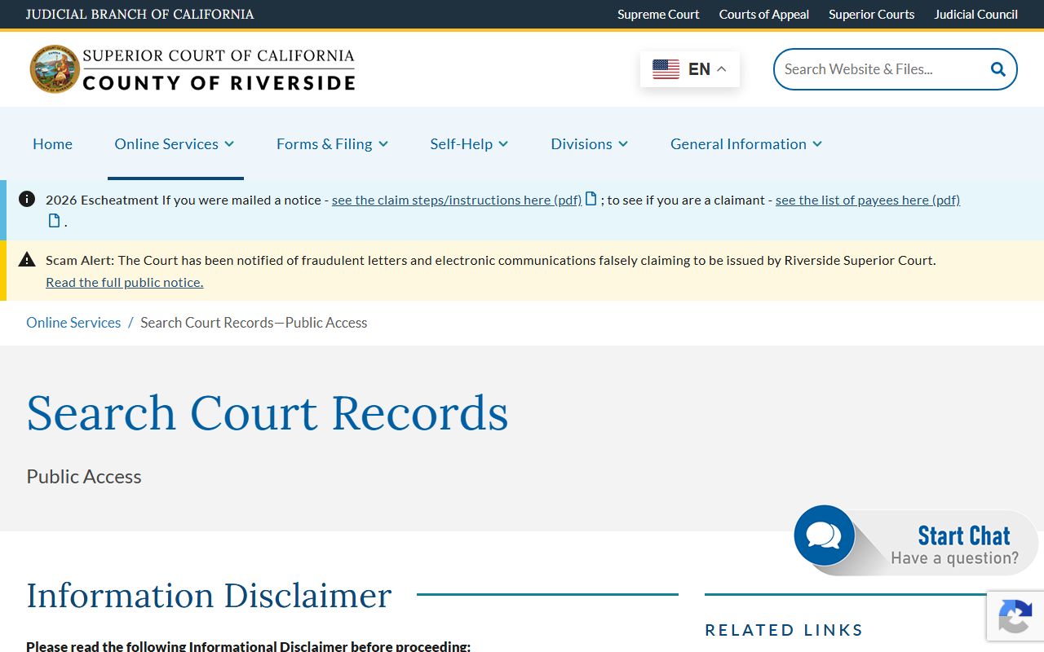Open the Start Chat bubble icon
Screen dimensions: 1044x652
pyautogui.click(x=824, y=535)
